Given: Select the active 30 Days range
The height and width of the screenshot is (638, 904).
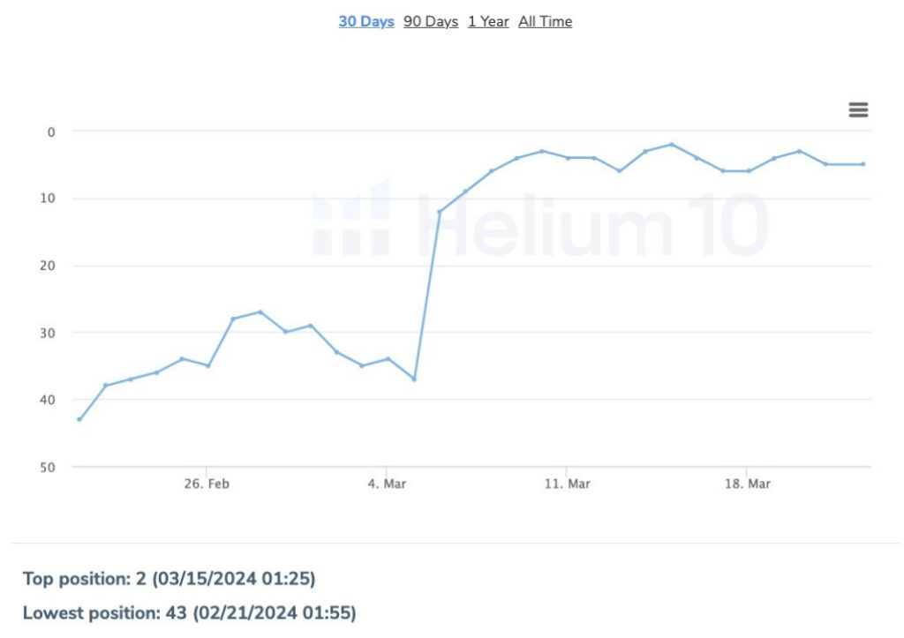Looking at the screenshot, I should point(365,20).
